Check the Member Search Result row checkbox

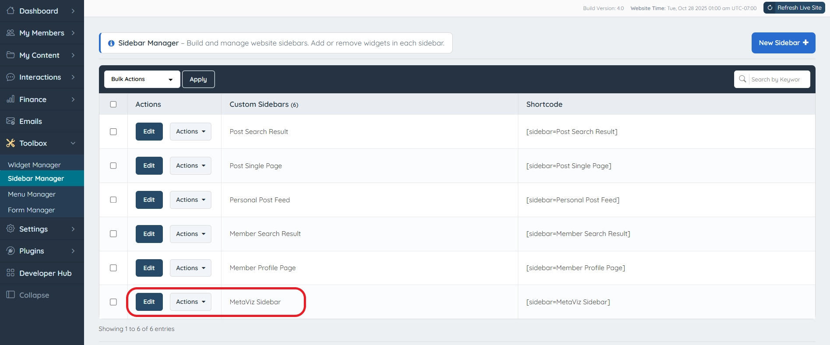113,234
